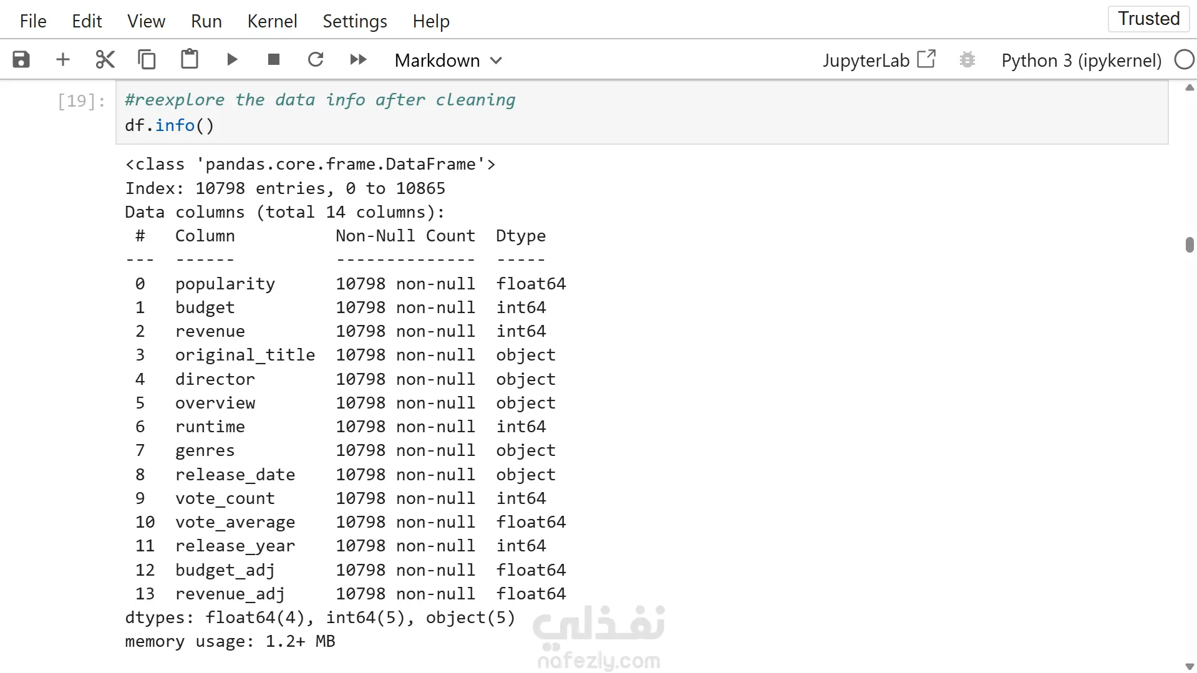
Task: Click the 'revenue' column name
Action: [210, 331]
